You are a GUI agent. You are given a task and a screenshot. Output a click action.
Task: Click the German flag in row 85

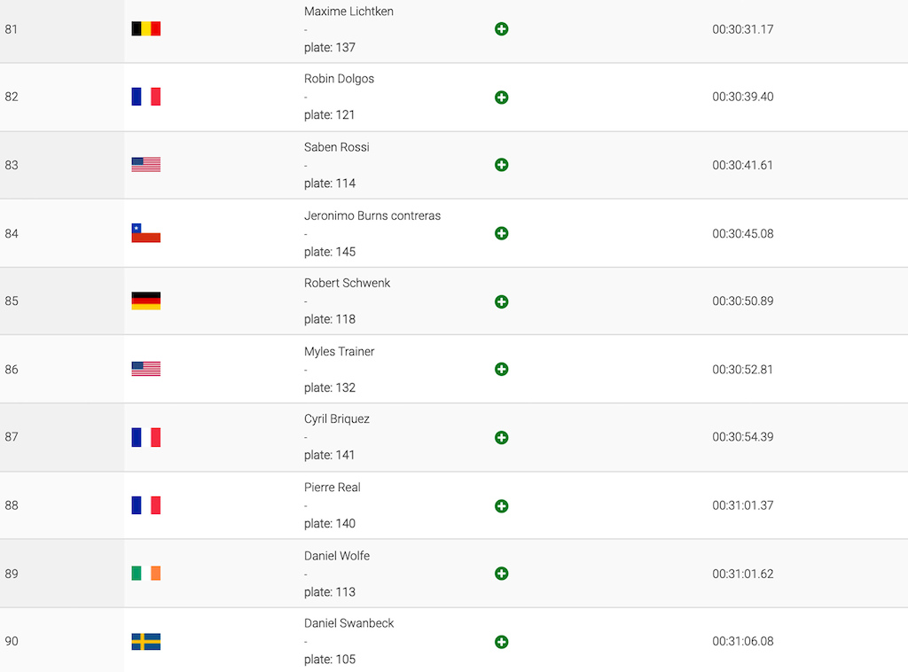pyautogui.click(x=146, y=301)
